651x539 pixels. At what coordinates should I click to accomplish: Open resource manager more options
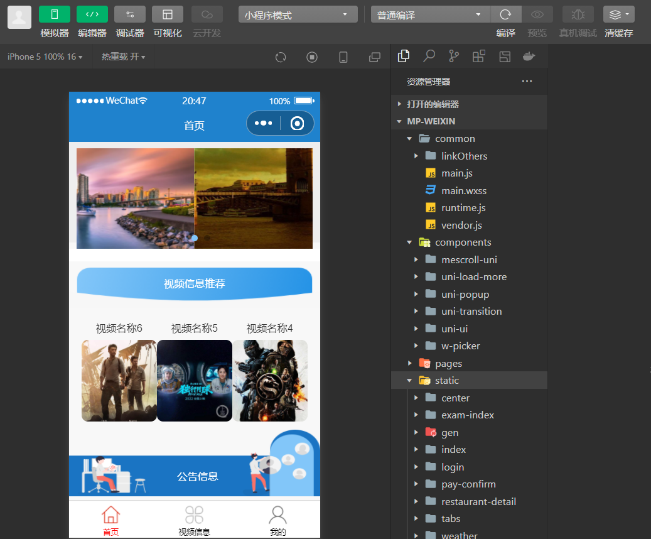pyautogui.click(x=527, y=81)
